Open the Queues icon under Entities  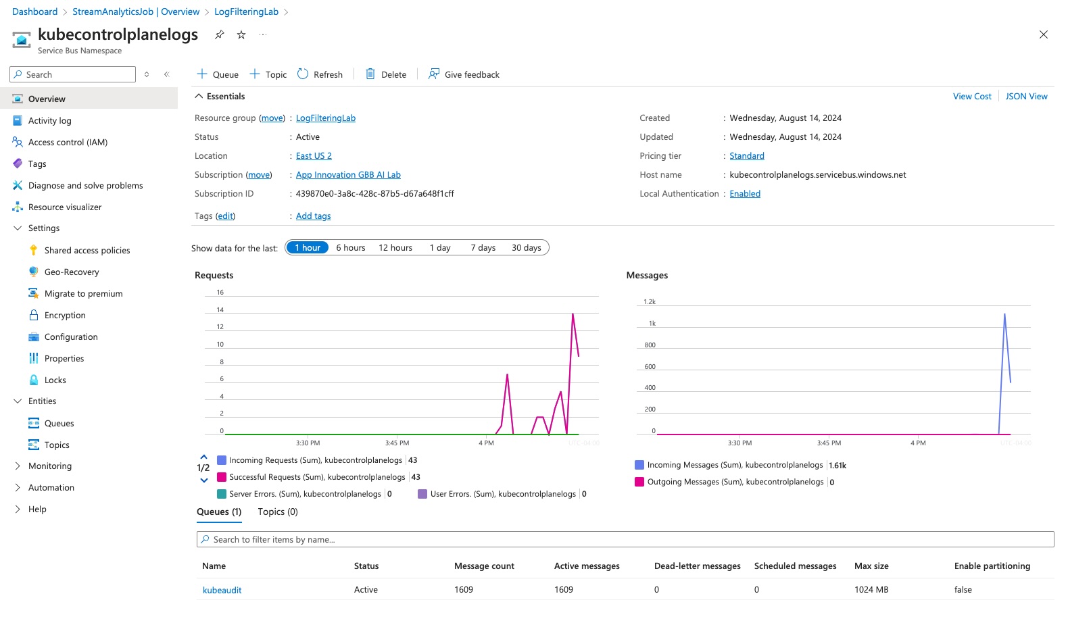(34, 423)
